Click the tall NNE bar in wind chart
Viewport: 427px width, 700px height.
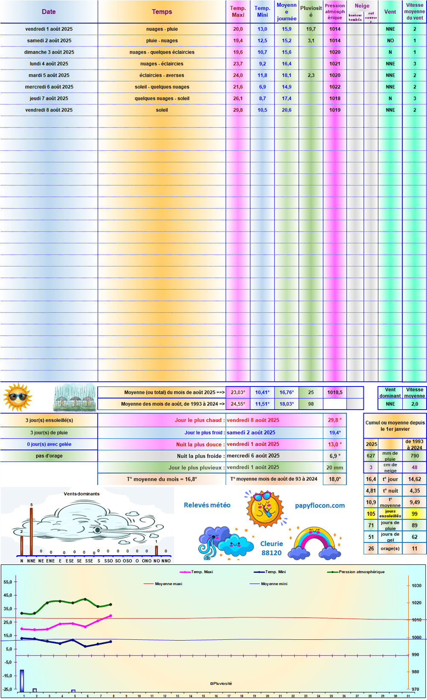pos(31,531)
